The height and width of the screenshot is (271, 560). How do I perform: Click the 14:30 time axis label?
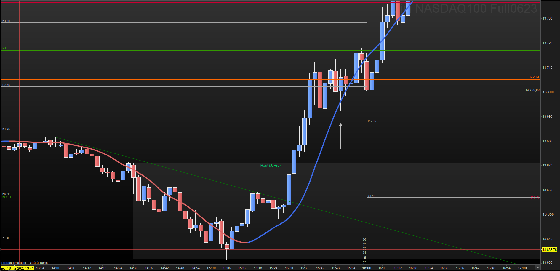pyautogui.click(x=133, y=268)
